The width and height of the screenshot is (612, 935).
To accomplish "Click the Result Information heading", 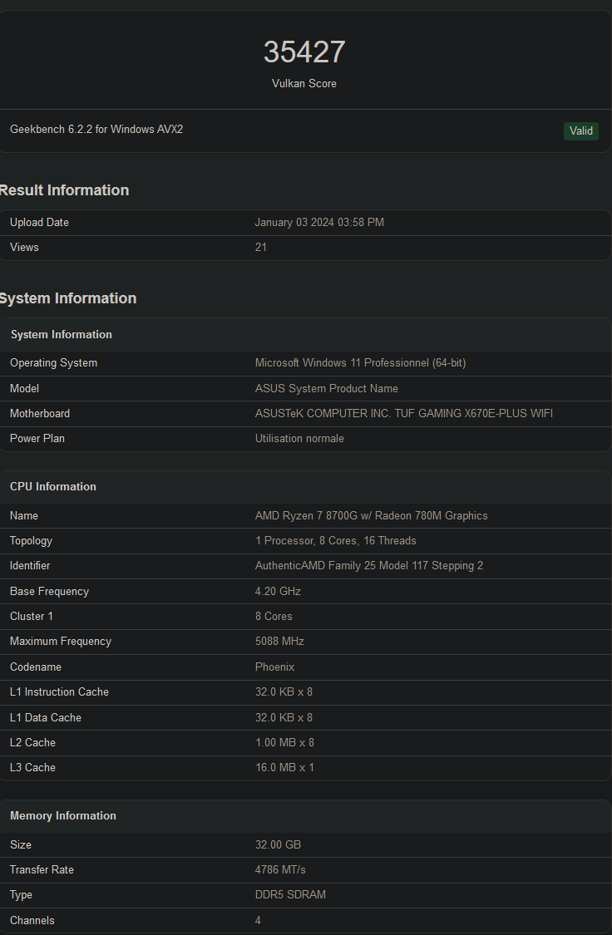I will [x=64, y=190].
